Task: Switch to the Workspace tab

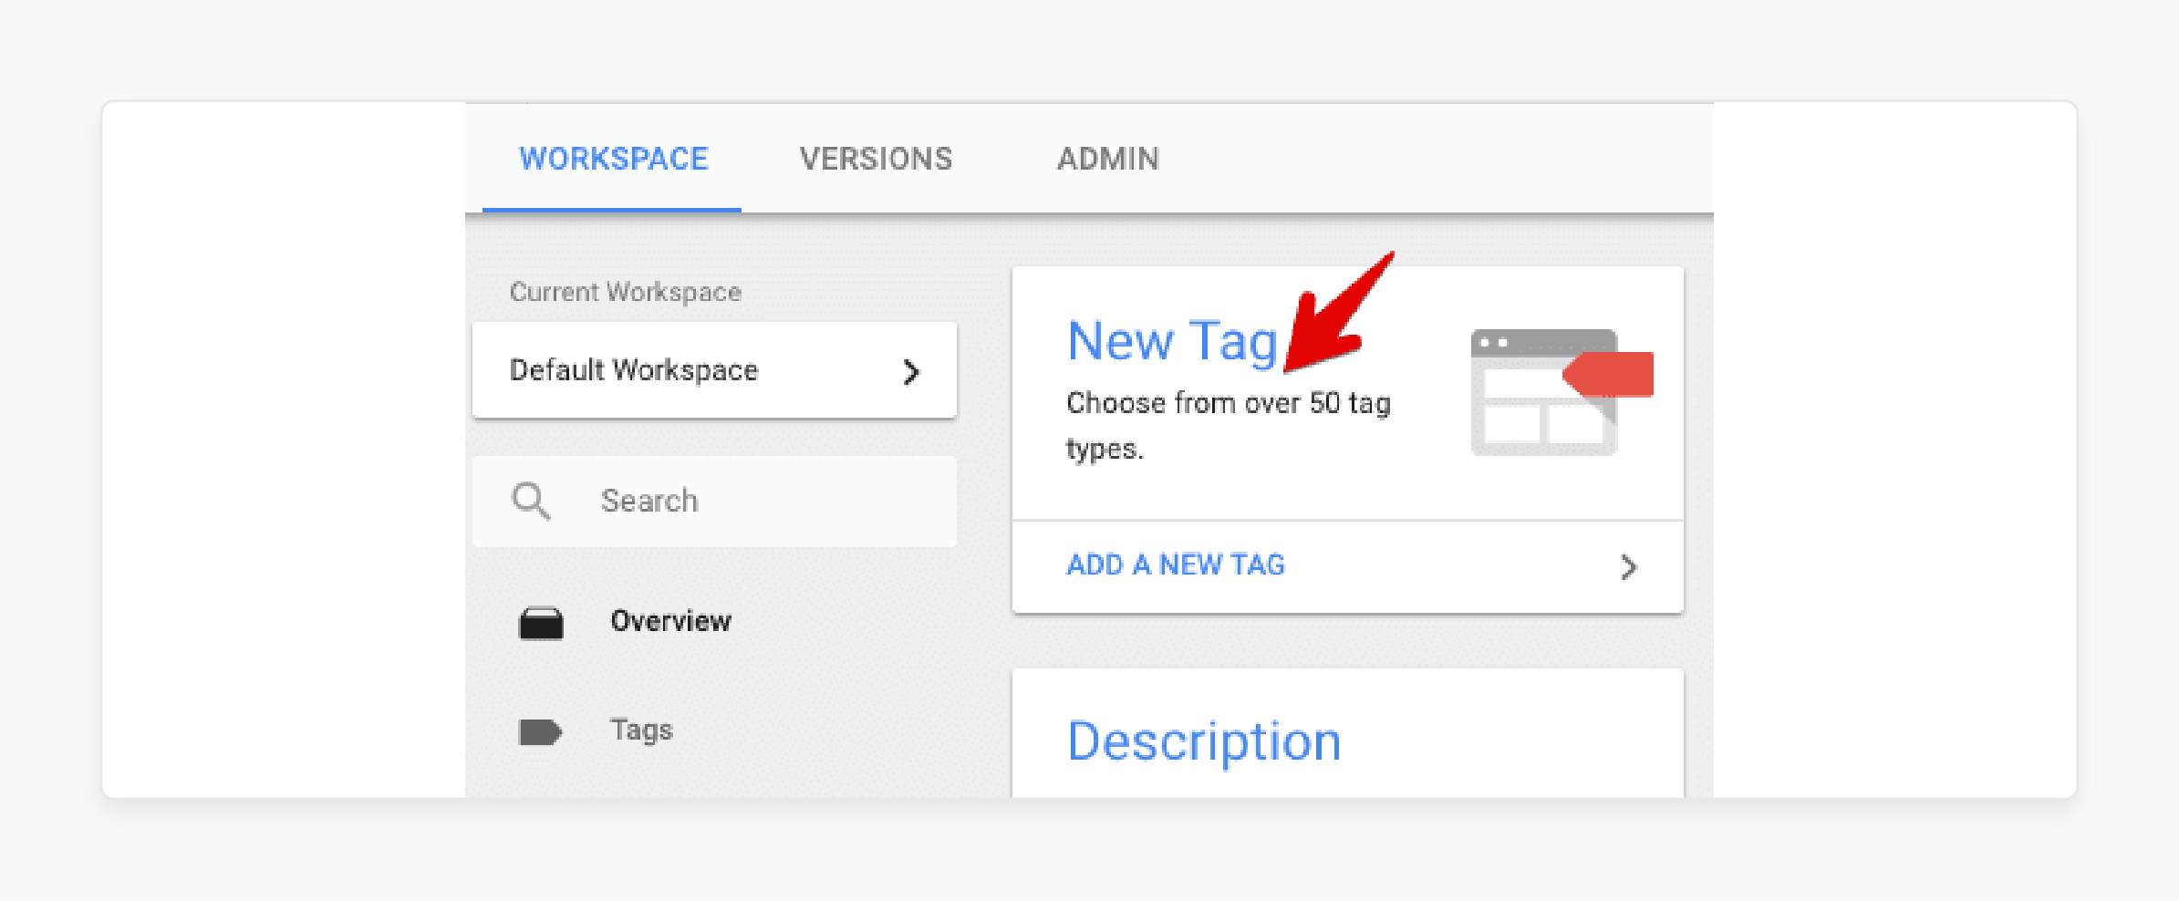Action: [613, 159]
